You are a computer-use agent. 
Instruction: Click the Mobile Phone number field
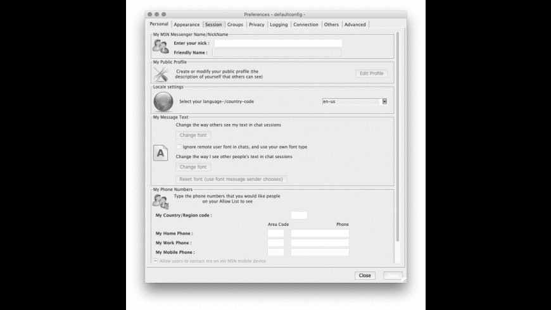[320, 252]
